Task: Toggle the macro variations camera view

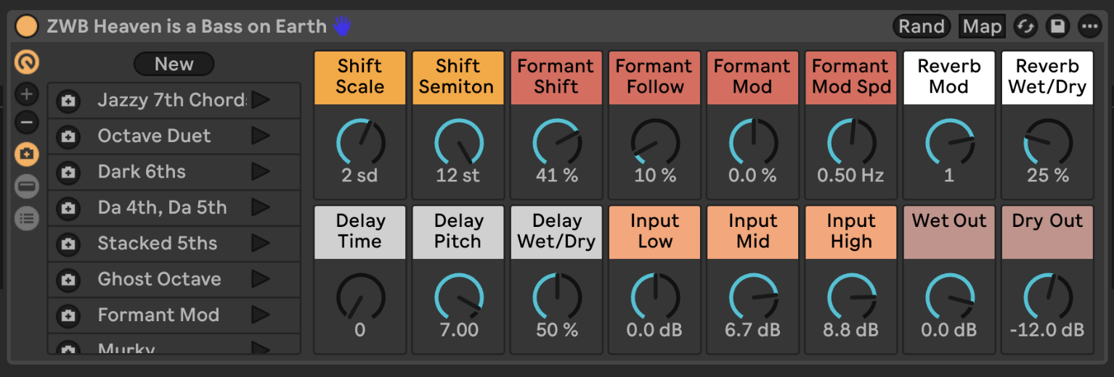Action: [x=27, y=154]
